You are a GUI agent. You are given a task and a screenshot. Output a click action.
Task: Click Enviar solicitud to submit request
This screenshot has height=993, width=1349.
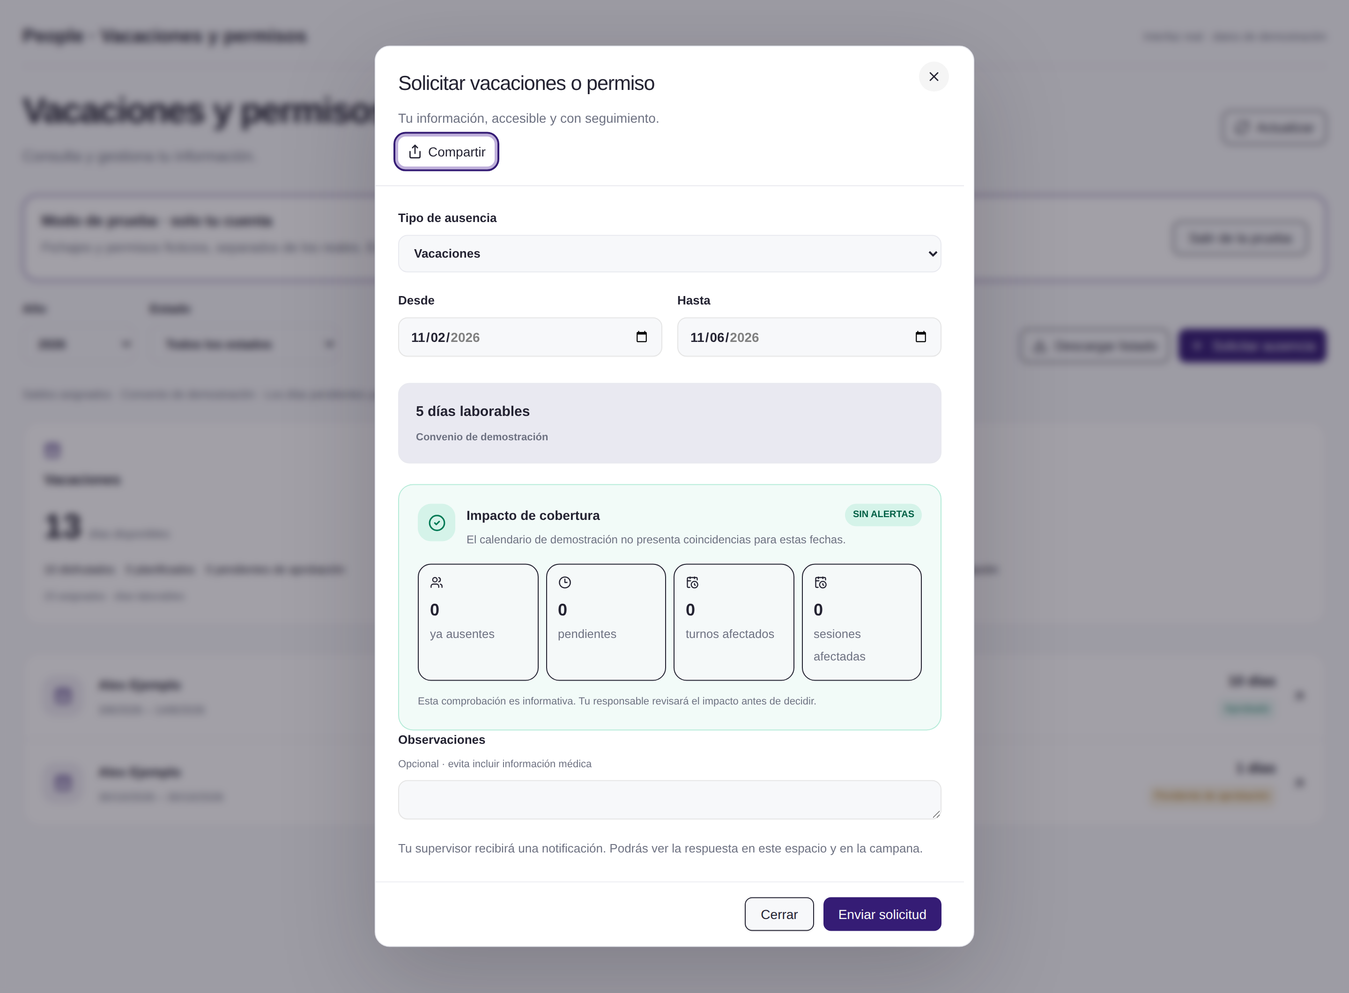tap(882, 914)
